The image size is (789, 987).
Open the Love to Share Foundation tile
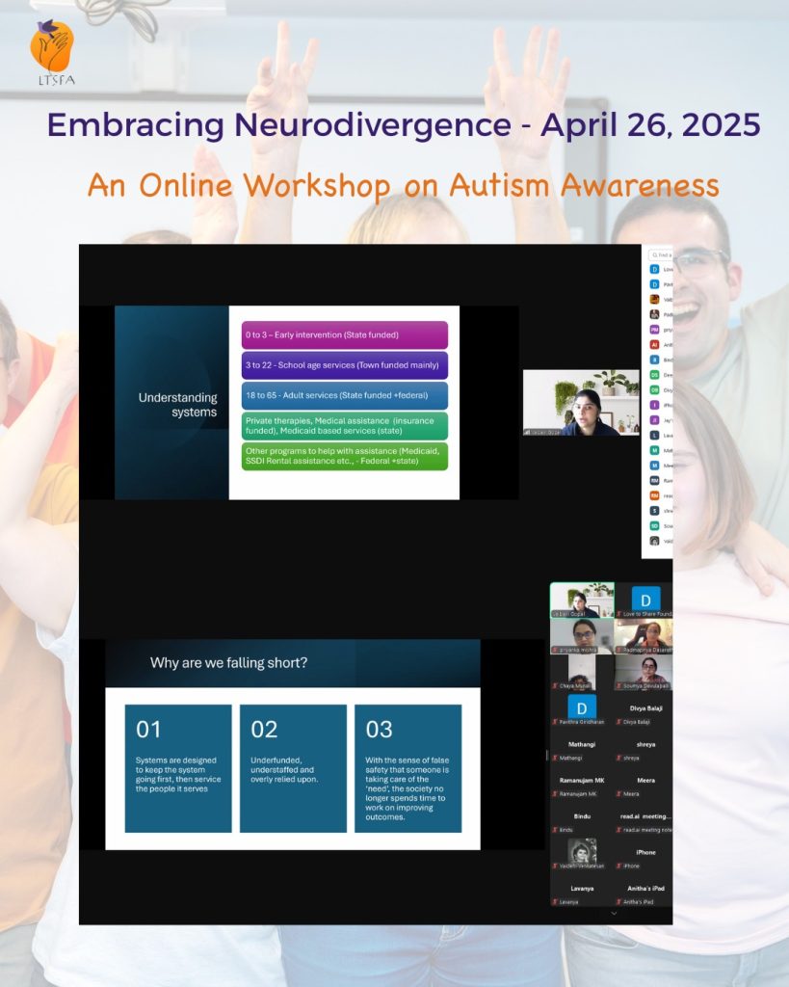point(644,600)
